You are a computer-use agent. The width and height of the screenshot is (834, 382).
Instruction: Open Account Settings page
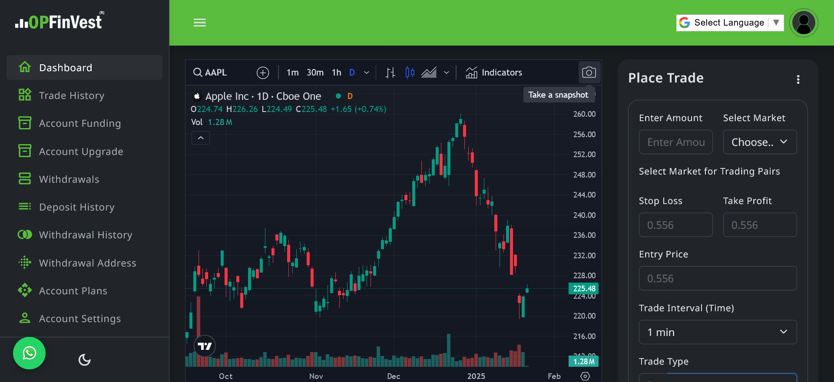[x=84, y=319]
